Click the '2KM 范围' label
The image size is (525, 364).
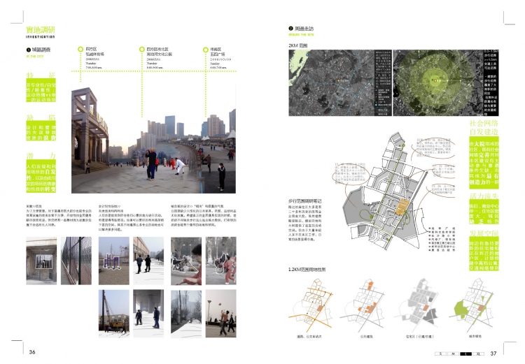[x=298, y=45]
